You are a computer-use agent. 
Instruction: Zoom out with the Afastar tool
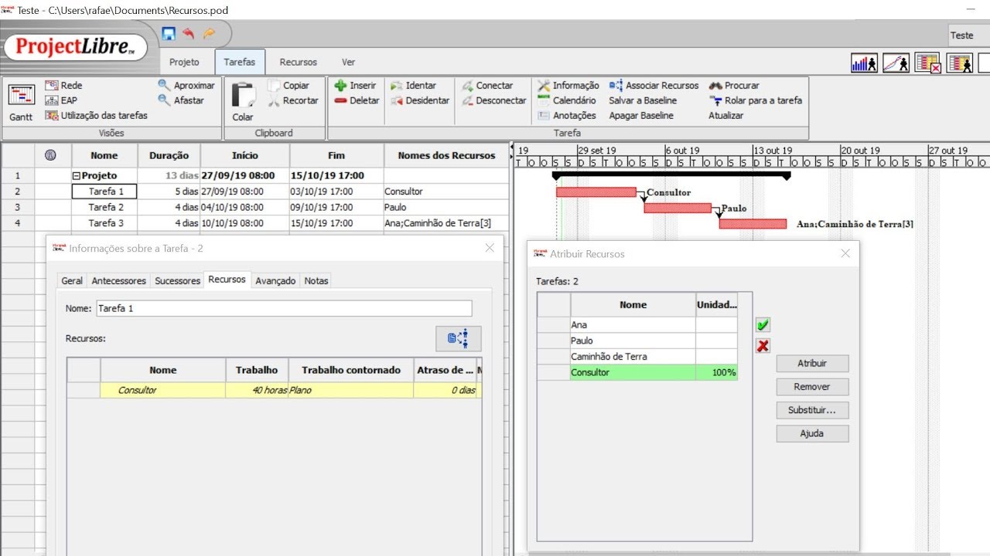181,100
